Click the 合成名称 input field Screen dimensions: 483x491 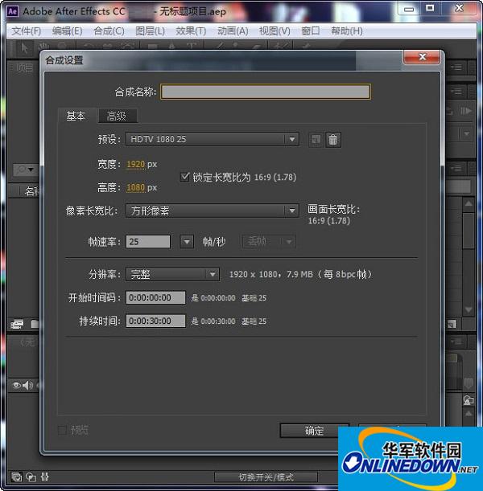(x=266, y=92)
